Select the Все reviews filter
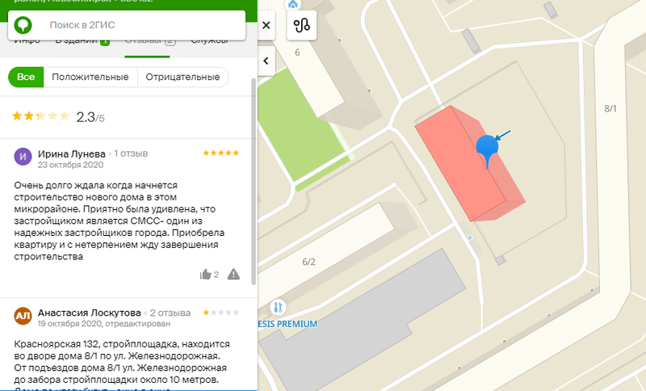Screen dimensions: 646x391 26,77
